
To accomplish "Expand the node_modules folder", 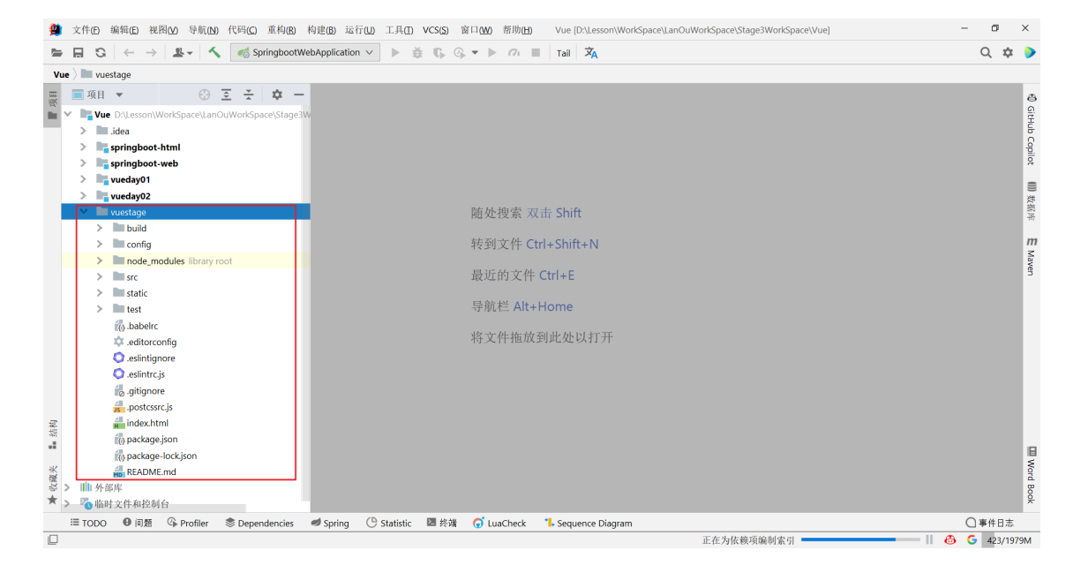I will coord(100,260).
